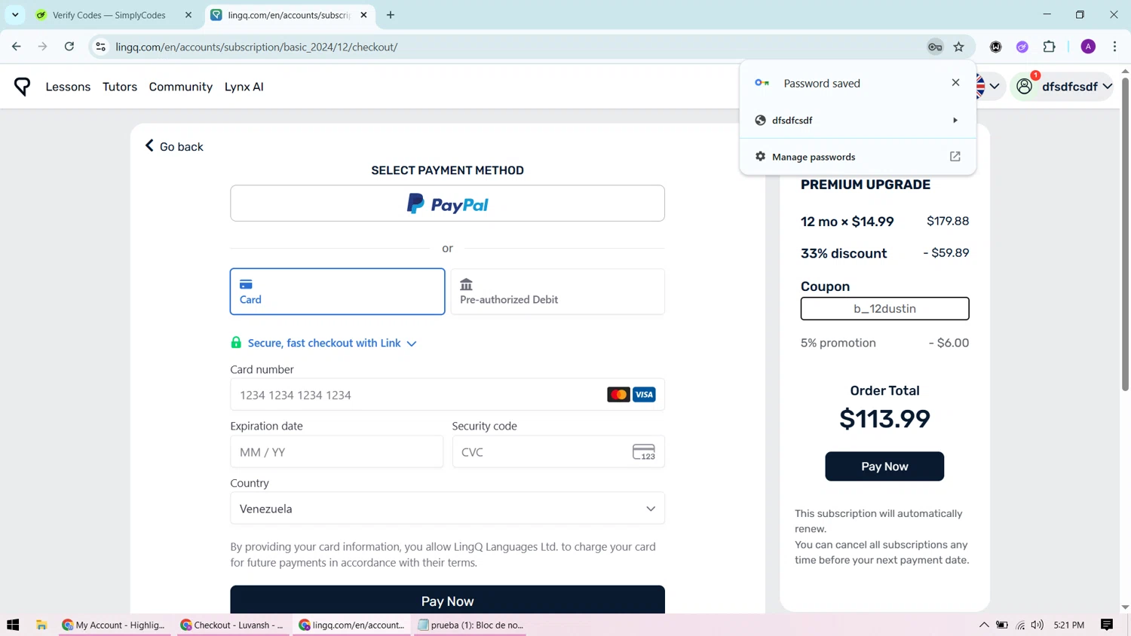Click the Manage passwords gear icon
1131x636 pixels.
point(760,157)
